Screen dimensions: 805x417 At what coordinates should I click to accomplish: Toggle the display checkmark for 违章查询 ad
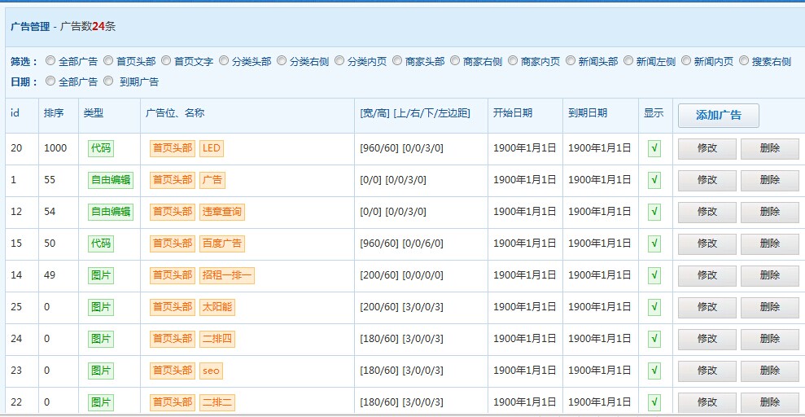point(654,212)
